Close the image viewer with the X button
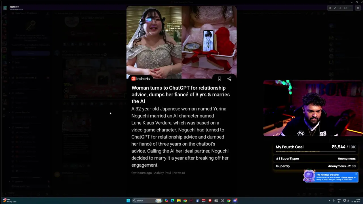 [358, 8]
